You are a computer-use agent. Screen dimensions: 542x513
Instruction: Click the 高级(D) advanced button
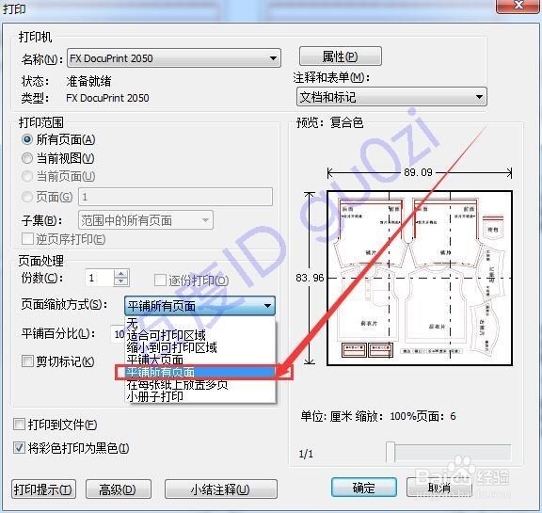click(119, 489)
